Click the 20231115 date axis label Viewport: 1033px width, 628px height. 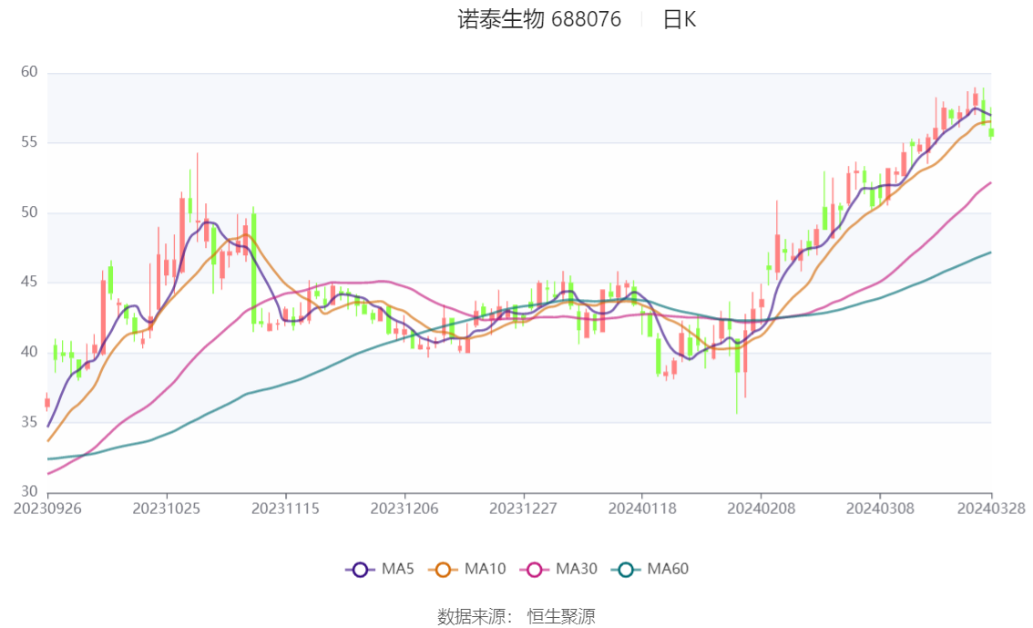(x=285, y=509)
